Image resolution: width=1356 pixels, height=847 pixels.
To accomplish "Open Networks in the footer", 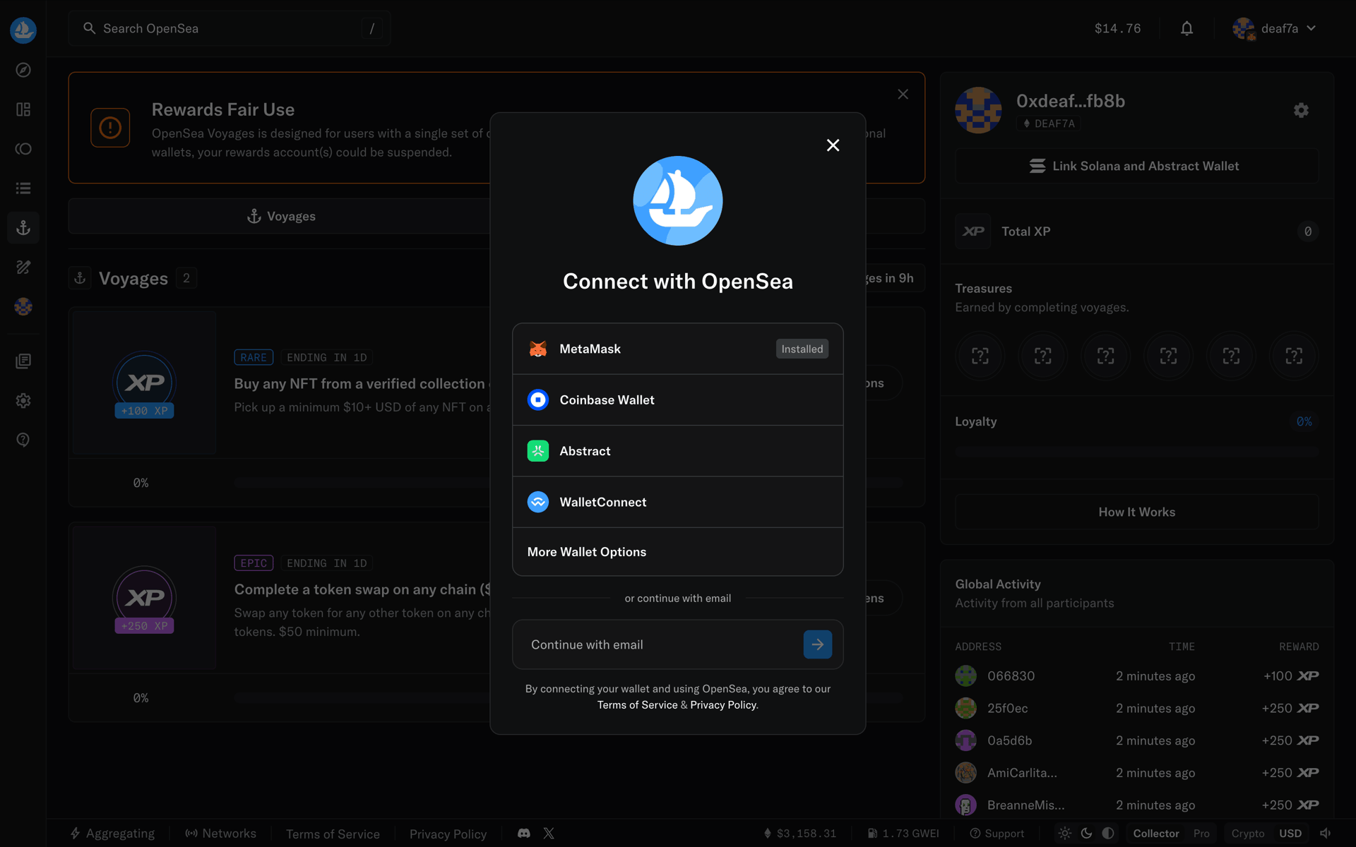I will pos(221,834).
